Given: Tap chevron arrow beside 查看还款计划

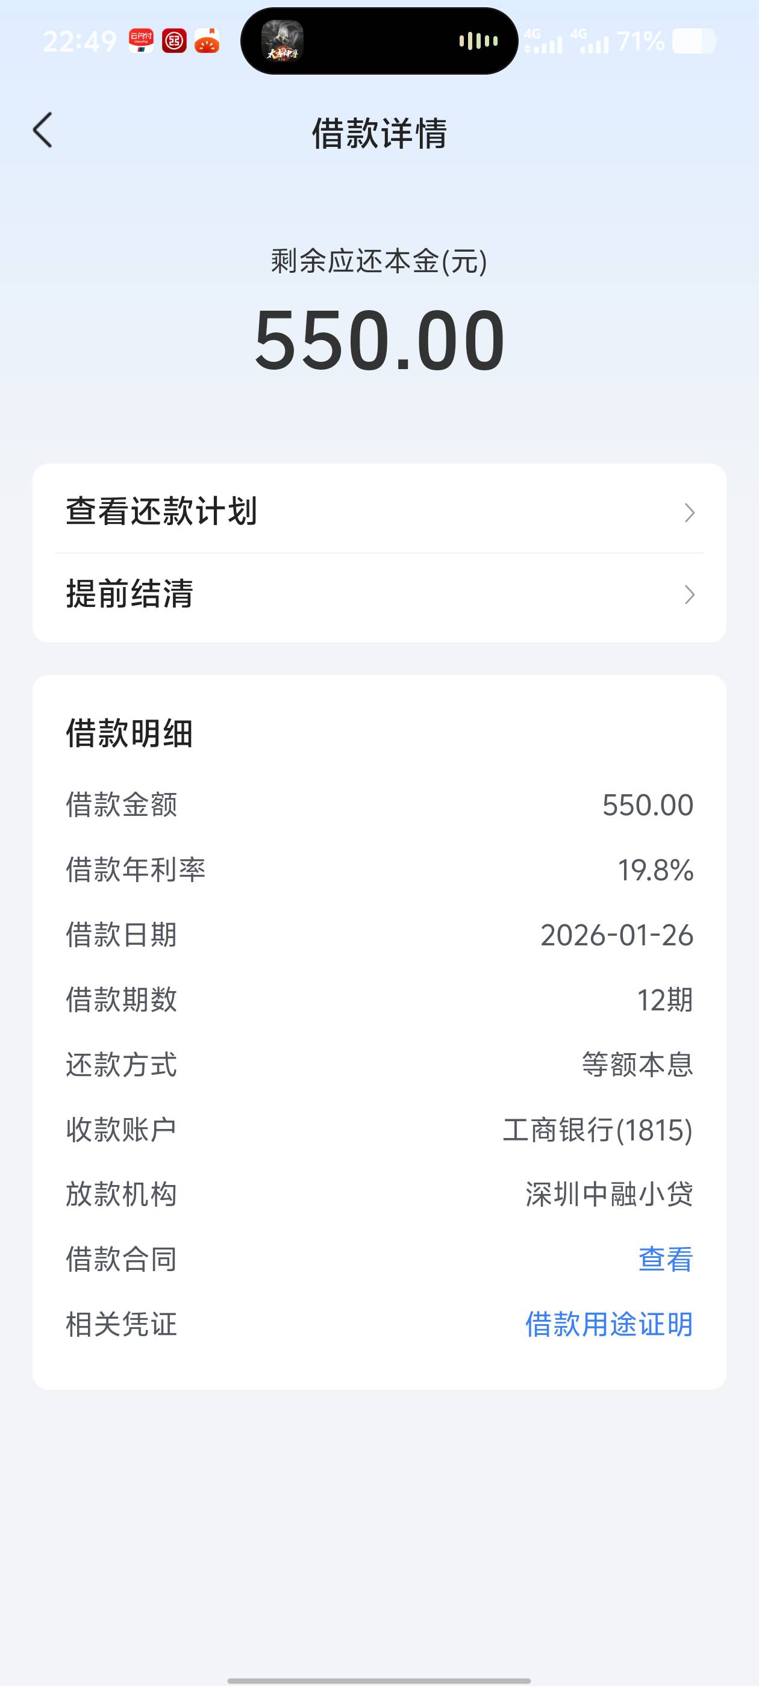Looking at the screenshot, I should click(689, 512).
